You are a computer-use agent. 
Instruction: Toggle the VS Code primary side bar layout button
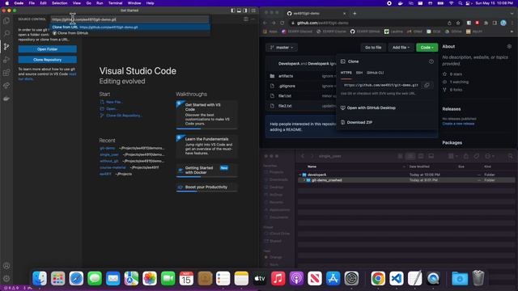point(233,11)
